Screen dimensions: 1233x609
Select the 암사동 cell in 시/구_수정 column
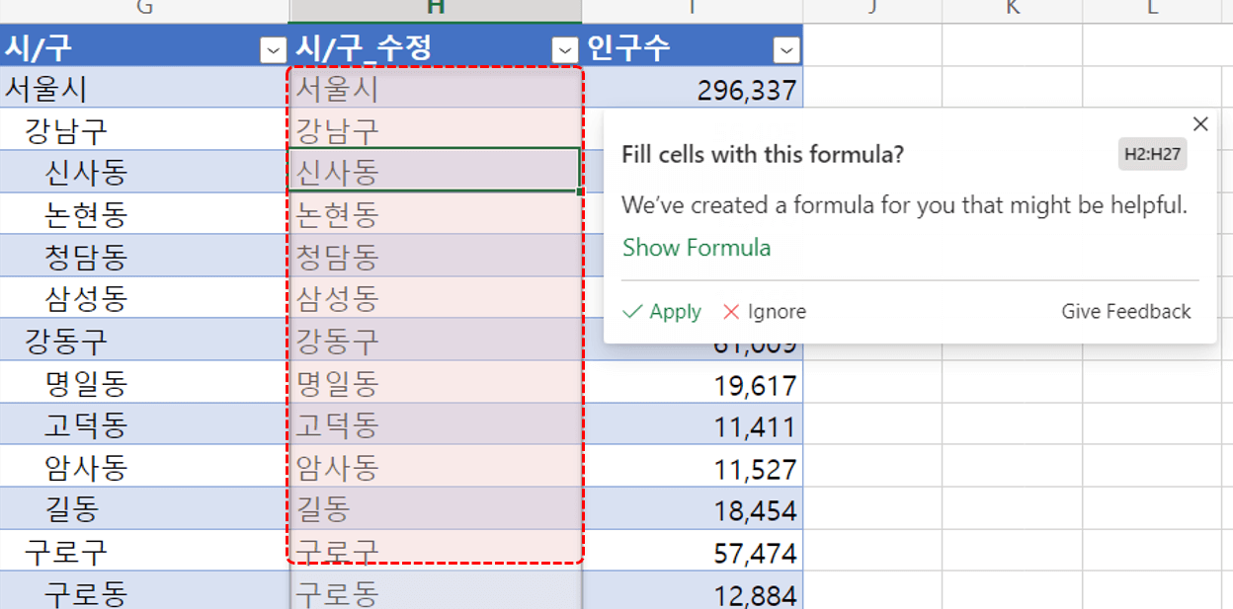coord(436,467)
